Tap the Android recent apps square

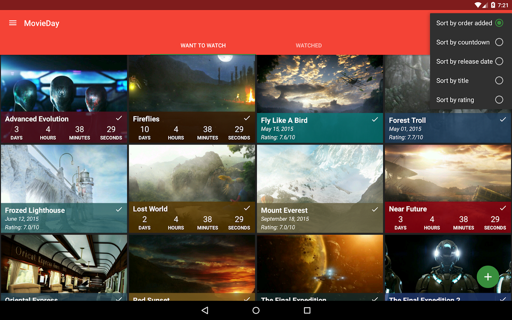[x=307, y=310]
